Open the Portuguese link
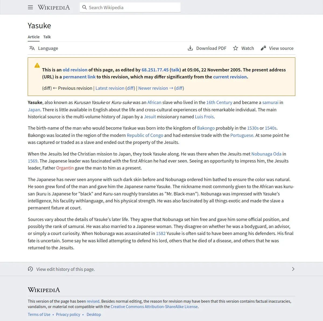Image resolution: width=323 pixels, height=321 pixels. tap(242, 135)
